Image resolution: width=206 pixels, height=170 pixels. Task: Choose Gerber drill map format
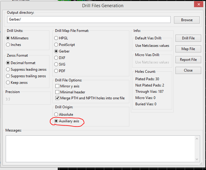pyautogui.click(x=62, y=51)
